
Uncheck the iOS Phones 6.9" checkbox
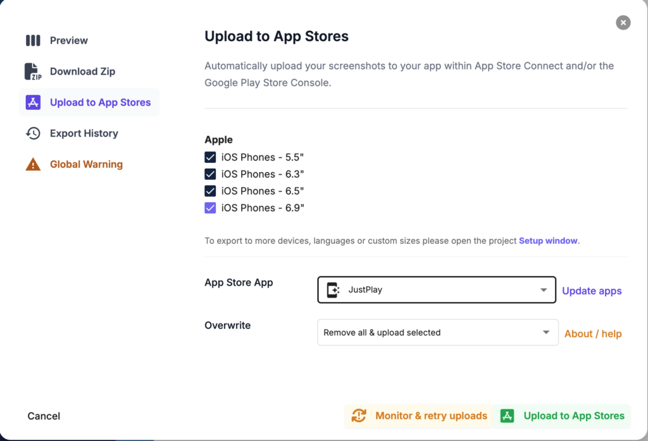click(210, 208)
